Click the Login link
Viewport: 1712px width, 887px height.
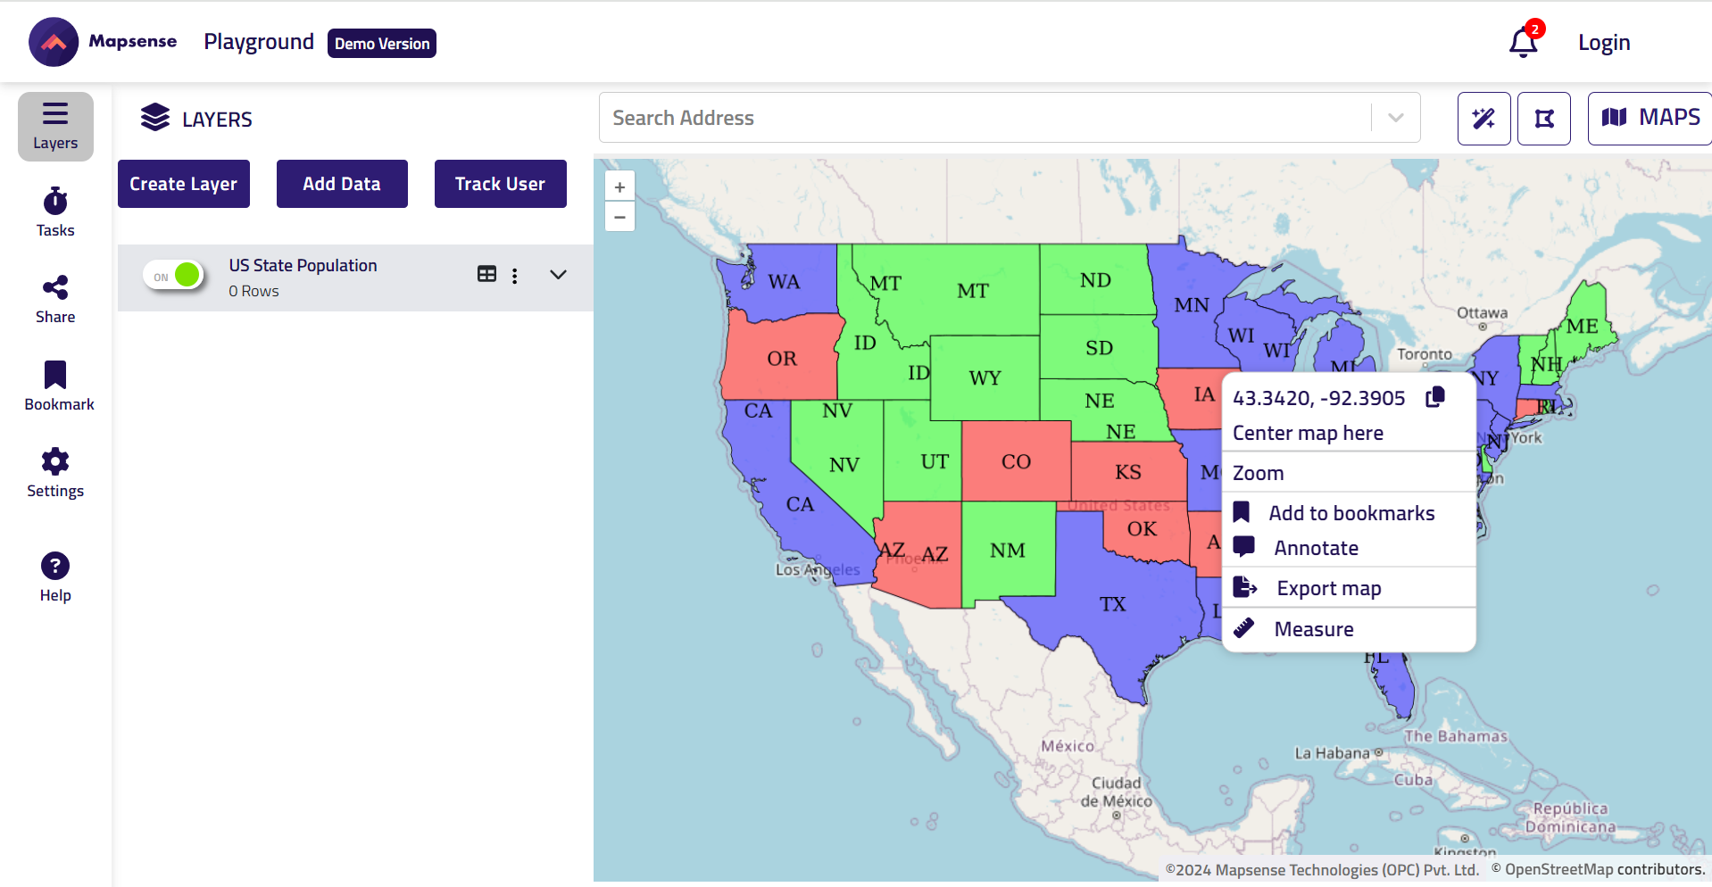tap(1604, 42)
